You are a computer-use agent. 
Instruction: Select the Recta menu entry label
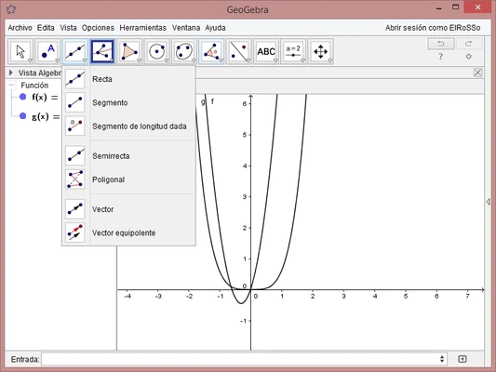102,79
